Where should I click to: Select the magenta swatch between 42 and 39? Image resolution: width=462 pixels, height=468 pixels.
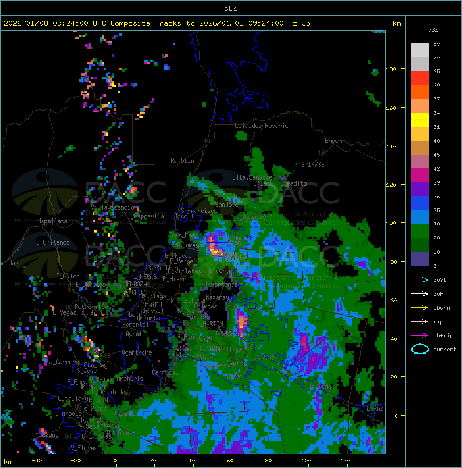420,176
